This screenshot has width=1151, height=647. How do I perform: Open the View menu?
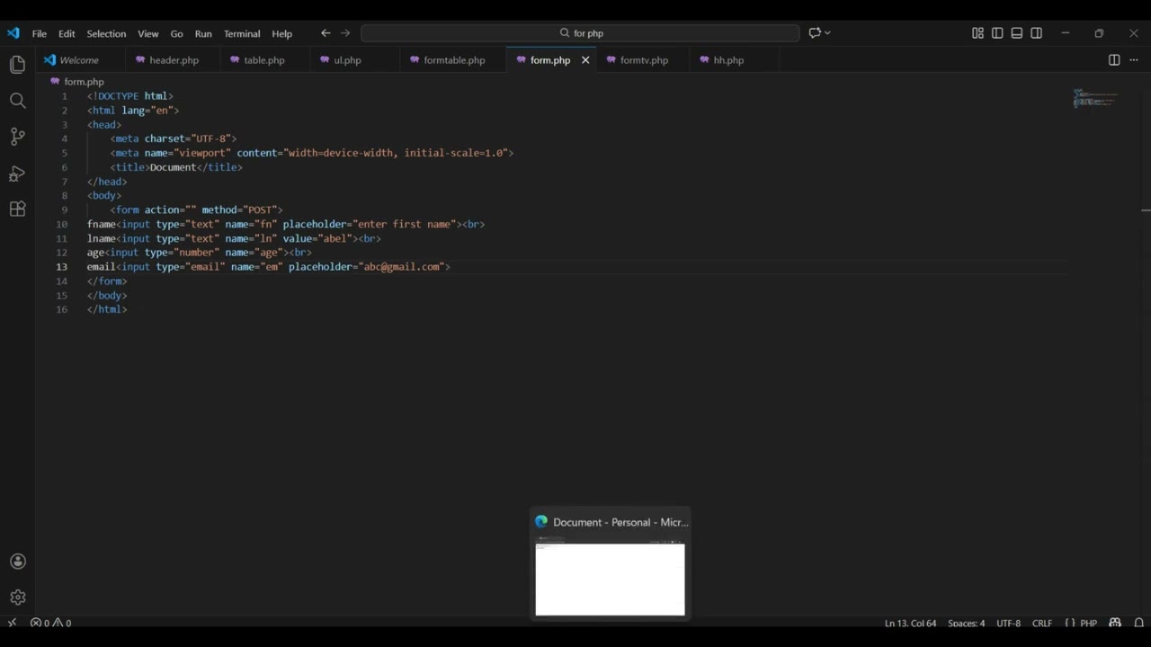[x=148, y=33]
